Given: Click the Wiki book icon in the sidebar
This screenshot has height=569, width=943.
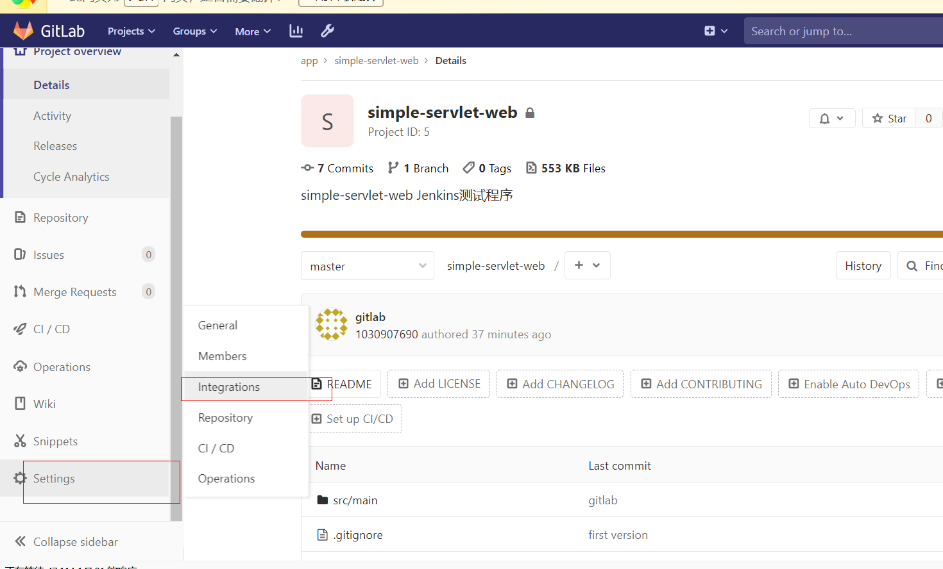Looking at the screenshot, I should (x=21, y=404).
